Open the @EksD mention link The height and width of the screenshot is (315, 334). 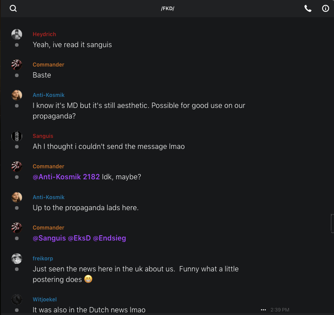point(79,238)
